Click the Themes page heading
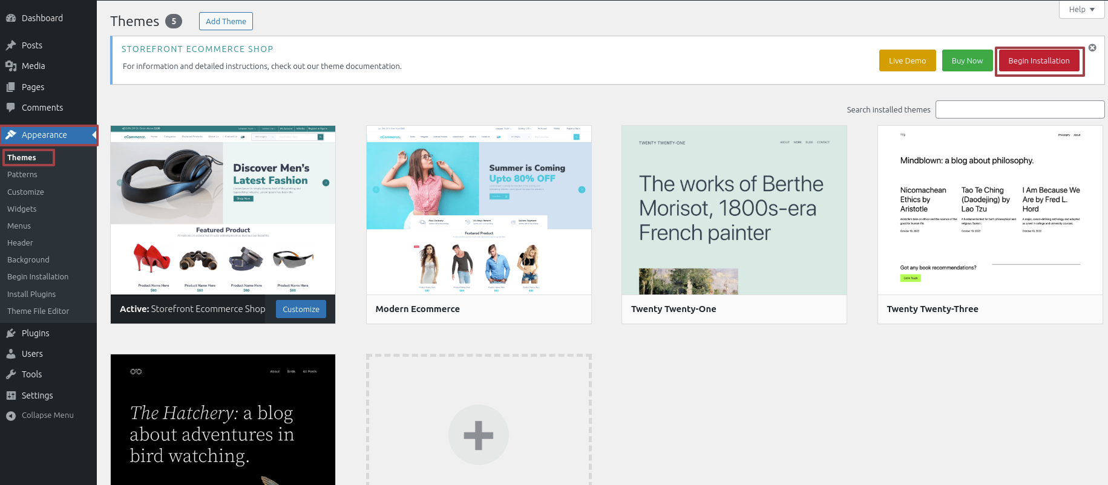1108x485 pixels. 134,21
